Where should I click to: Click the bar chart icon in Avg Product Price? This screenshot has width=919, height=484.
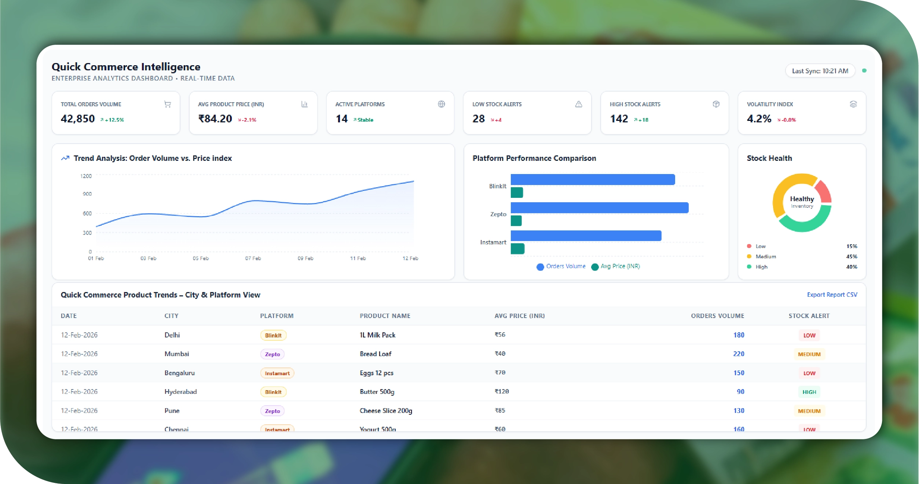point(304,104)
